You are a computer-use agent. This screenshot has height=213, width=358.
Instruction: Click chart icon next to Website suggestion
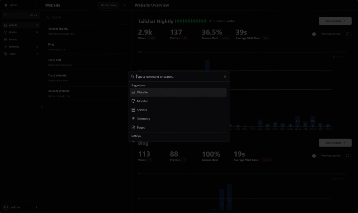point(133,92)
